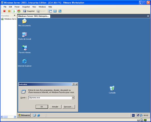Click the Reset virtual machine icon
Viewport: 151px width, 122px height.
19,11
